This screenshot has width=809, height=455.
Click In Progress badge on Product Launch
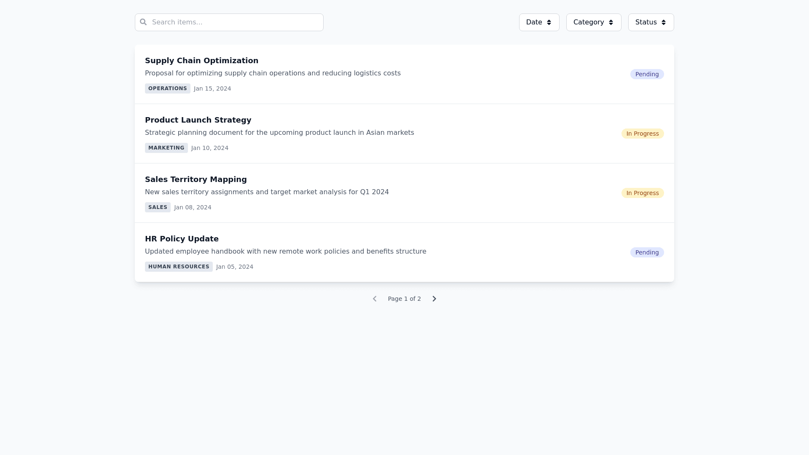pyautogui.click(x=642, y=134)
